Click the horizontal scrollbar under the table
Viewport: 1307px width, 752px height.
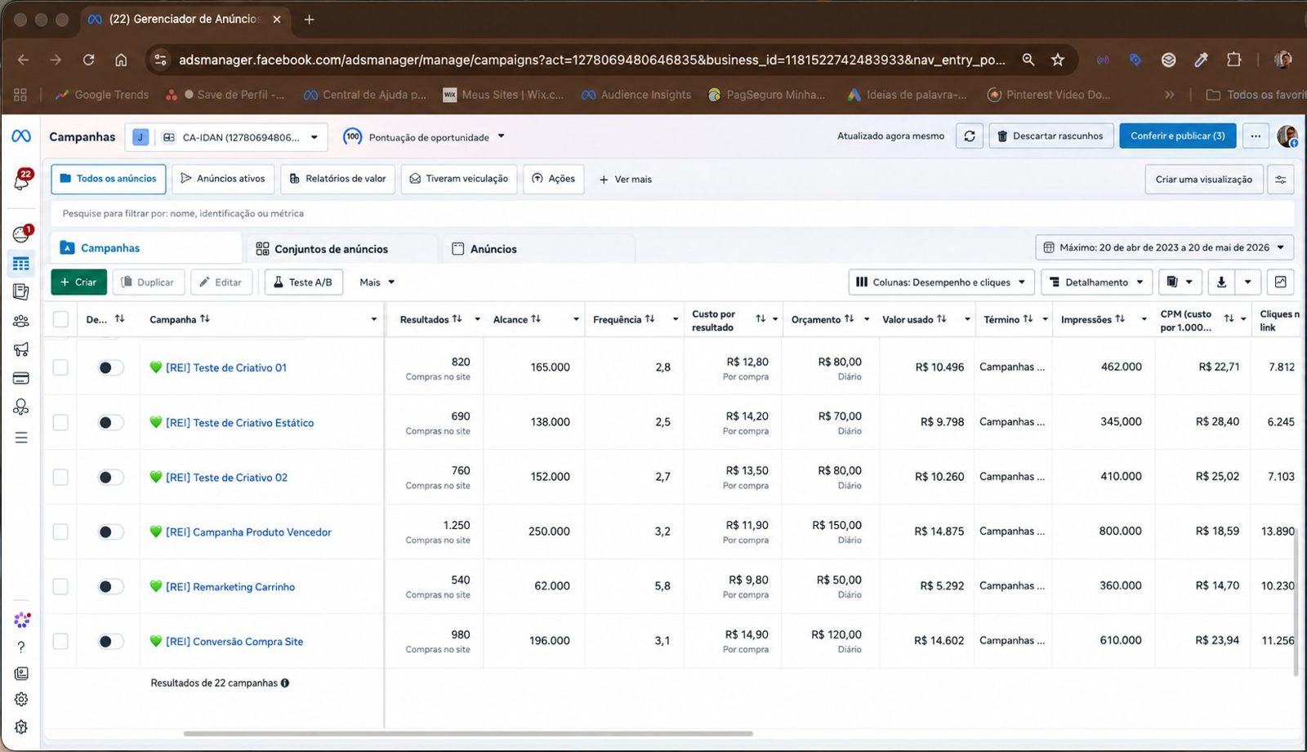pyautogui.click(x=468, y=733)
